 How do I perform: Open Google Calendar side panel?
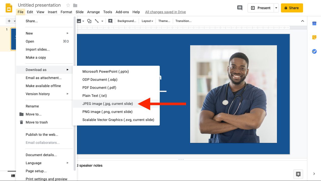[314, 23]
